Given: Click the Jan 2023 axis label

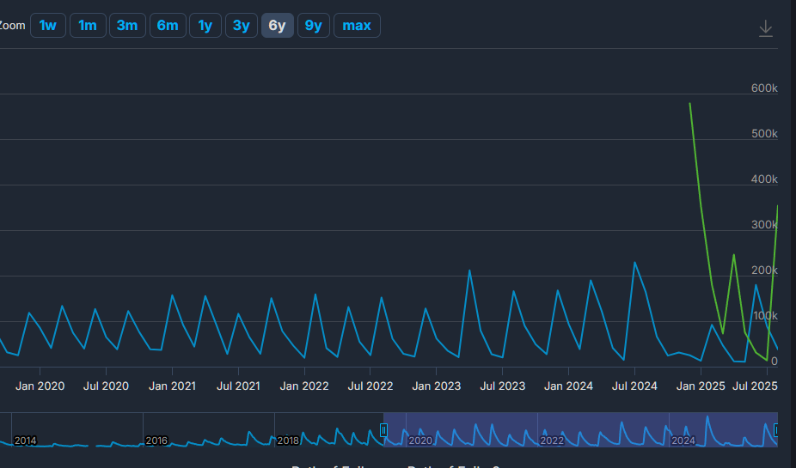Looking at the screenshot, I should pos(436,386).
